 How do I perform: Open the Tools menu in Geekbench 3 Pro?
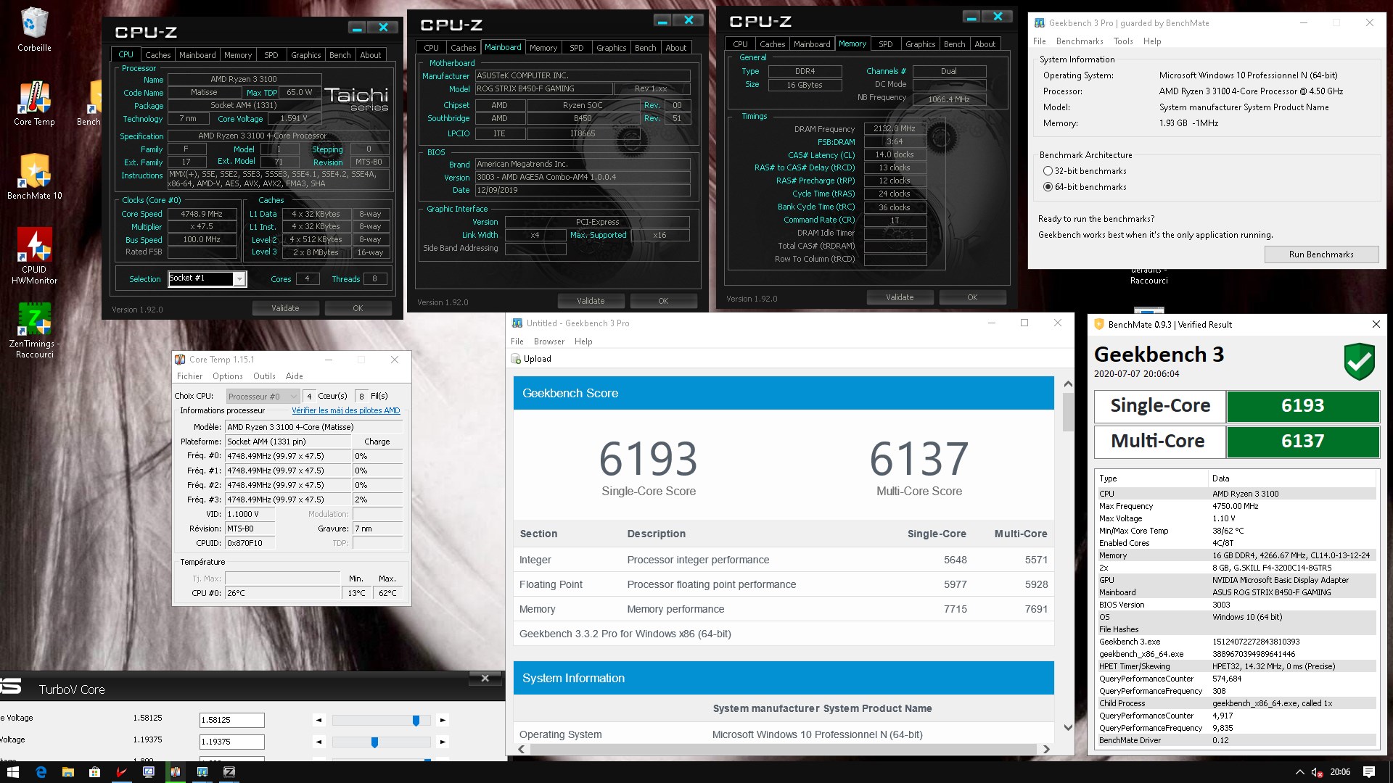click(1123, 41)
